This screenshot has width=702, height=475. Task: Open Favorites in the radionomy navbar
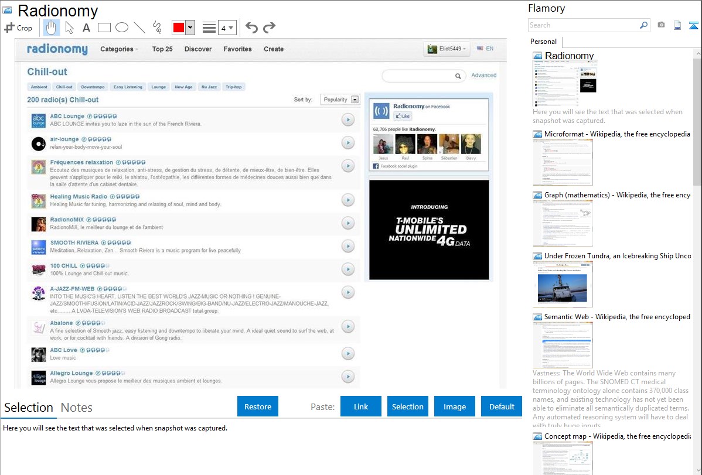tap(237, 49)
